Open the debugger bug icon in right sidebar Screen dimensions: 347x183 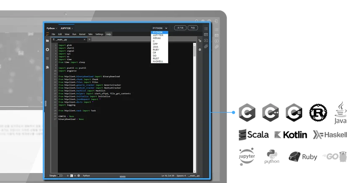(x=200, y=49)
